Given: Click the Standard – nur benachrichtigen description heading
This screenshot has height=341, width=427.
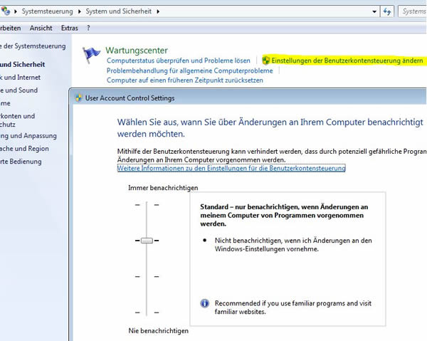Looking at the screenshot, I should point(284,215).
